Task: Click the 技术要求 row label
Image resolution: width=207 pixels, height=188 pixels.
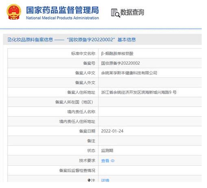Action: [87, 161]
